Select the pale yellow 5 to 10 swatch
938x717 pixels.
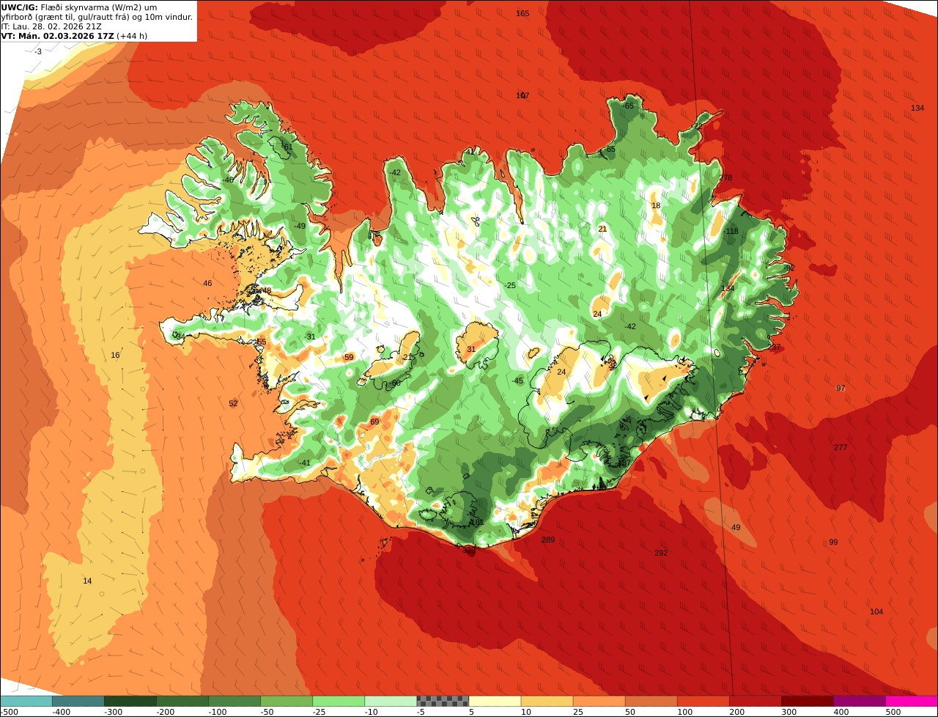(x=495, y=701)
